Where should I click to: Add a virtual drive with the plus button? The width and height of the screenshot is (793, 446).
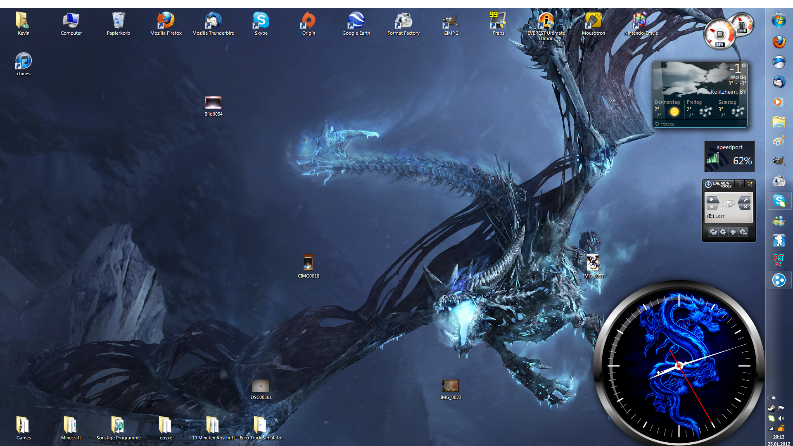[x=734, y=232]
